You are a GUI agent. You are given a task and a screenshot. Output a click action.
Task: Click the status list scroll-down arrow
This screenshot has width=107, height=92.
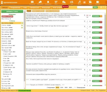(x=105, y=85)
